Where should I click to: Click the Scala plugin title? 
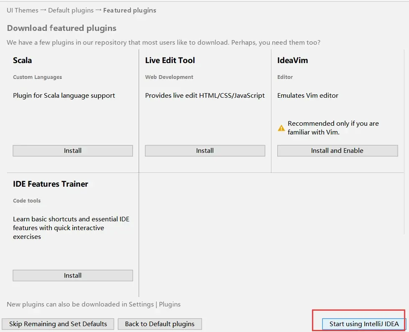point(23,61)
